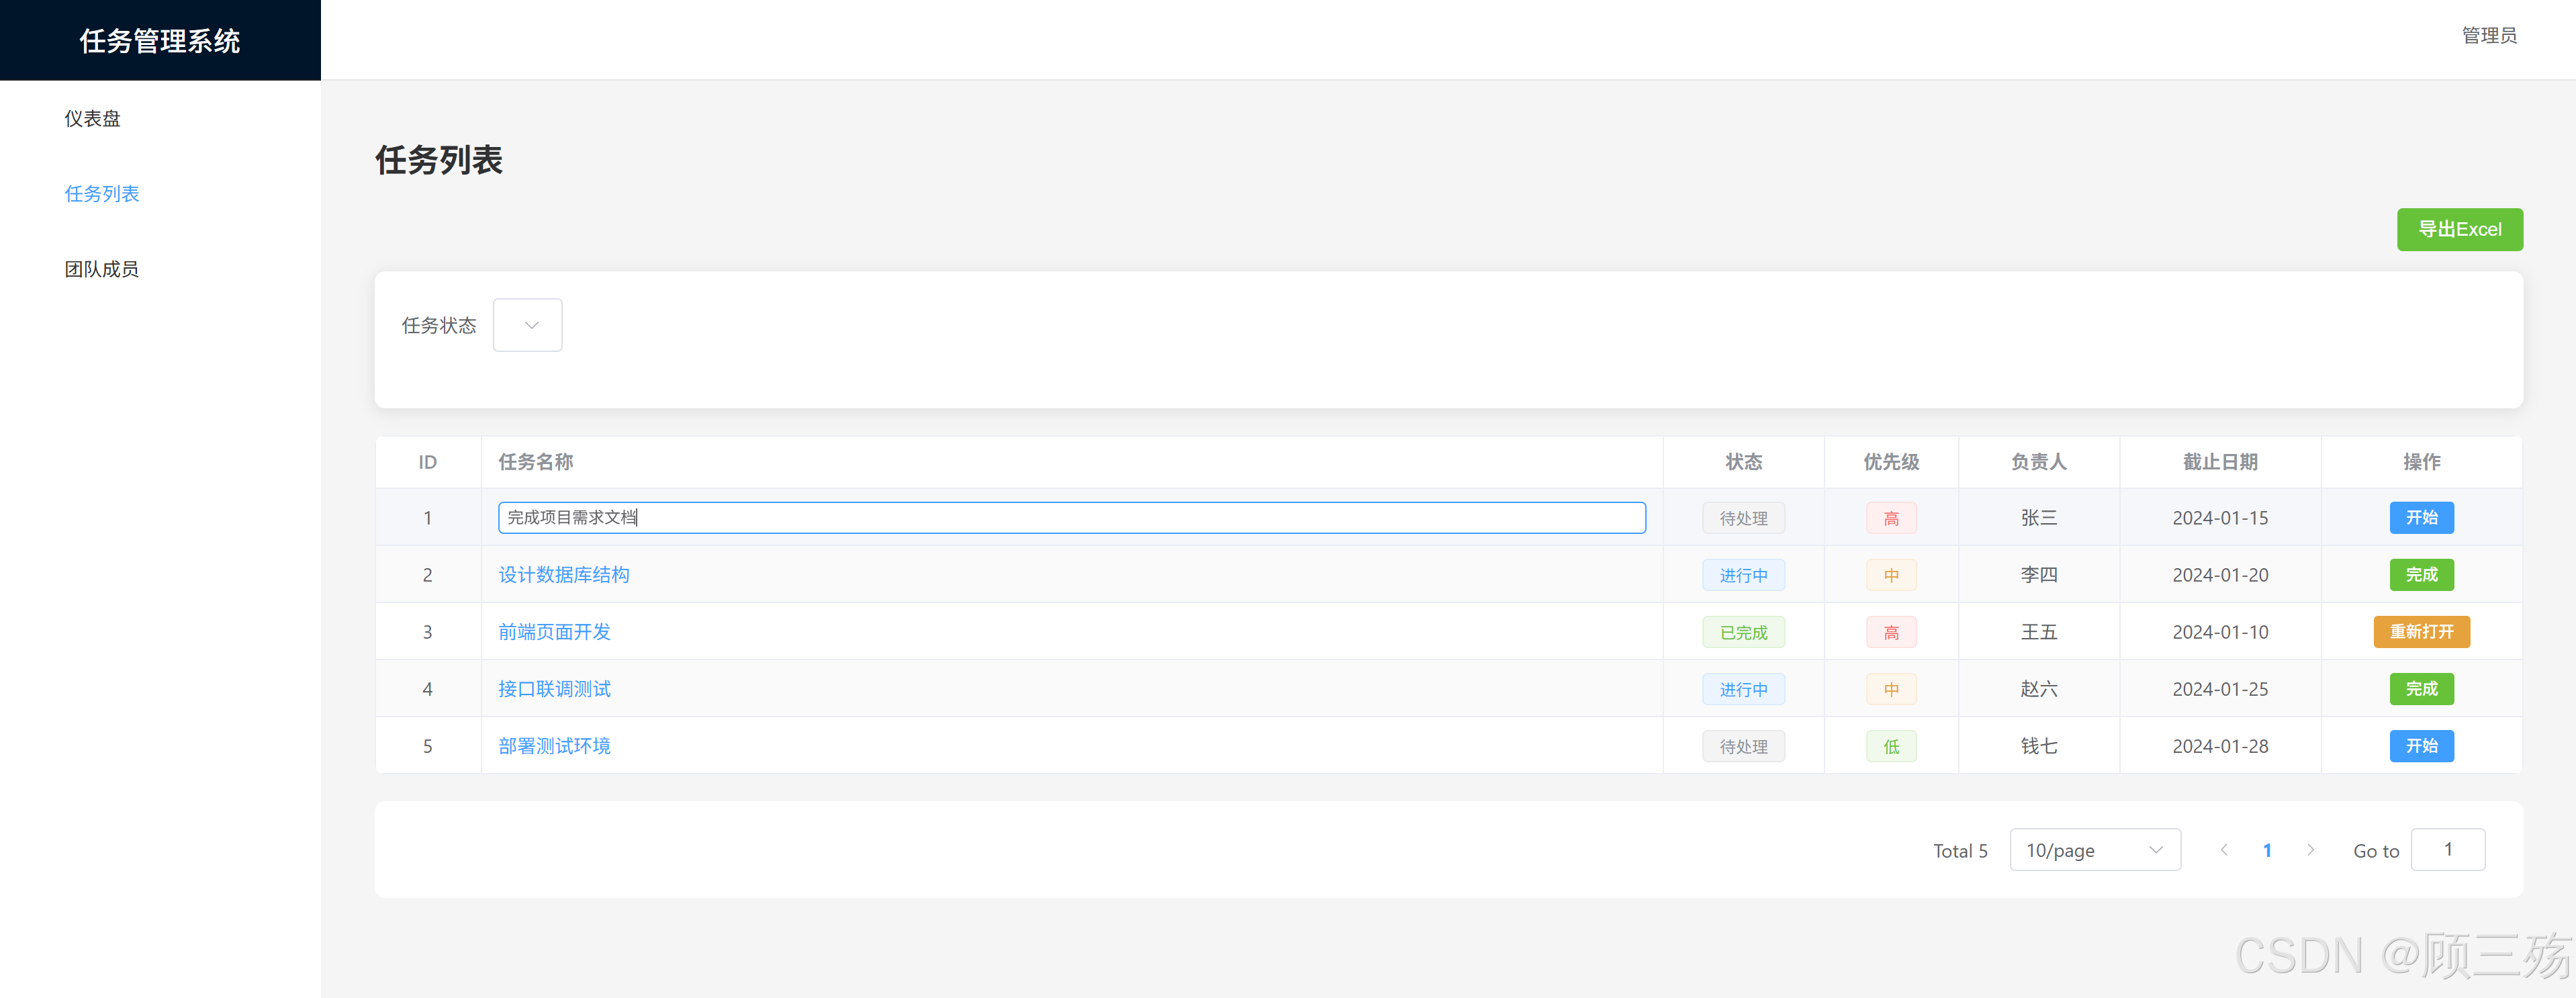Open 接口联调测试 task link
The width and height of the screenshot is (2576, 998).
pyautogui.click(x=554, y=689)
